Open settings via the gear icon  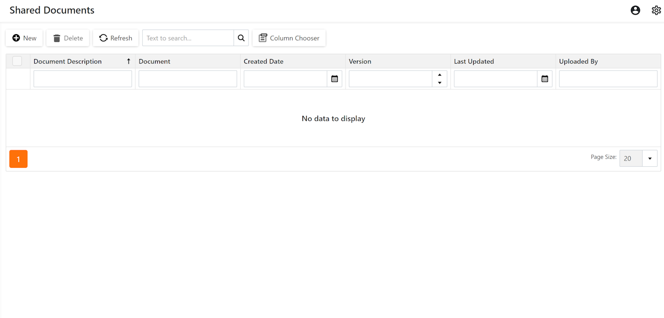click(656, 10)
